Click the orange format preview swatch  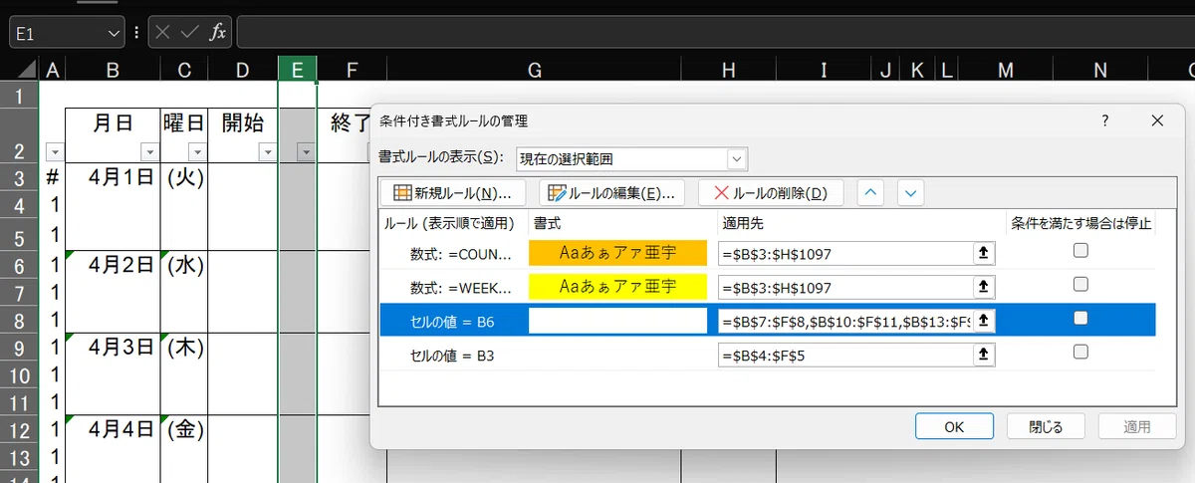click(617, 253)
